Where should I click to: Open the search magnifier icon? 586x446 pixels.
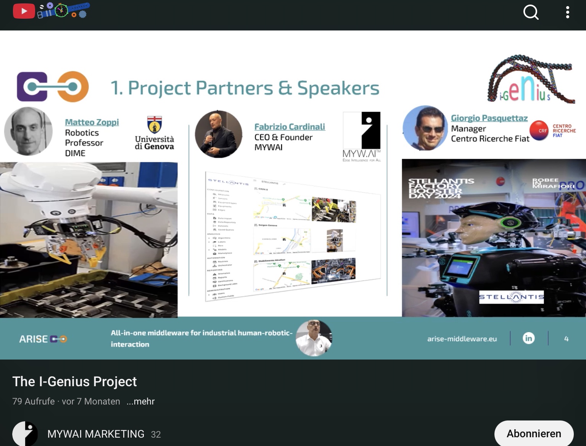[x=530, y=12]
